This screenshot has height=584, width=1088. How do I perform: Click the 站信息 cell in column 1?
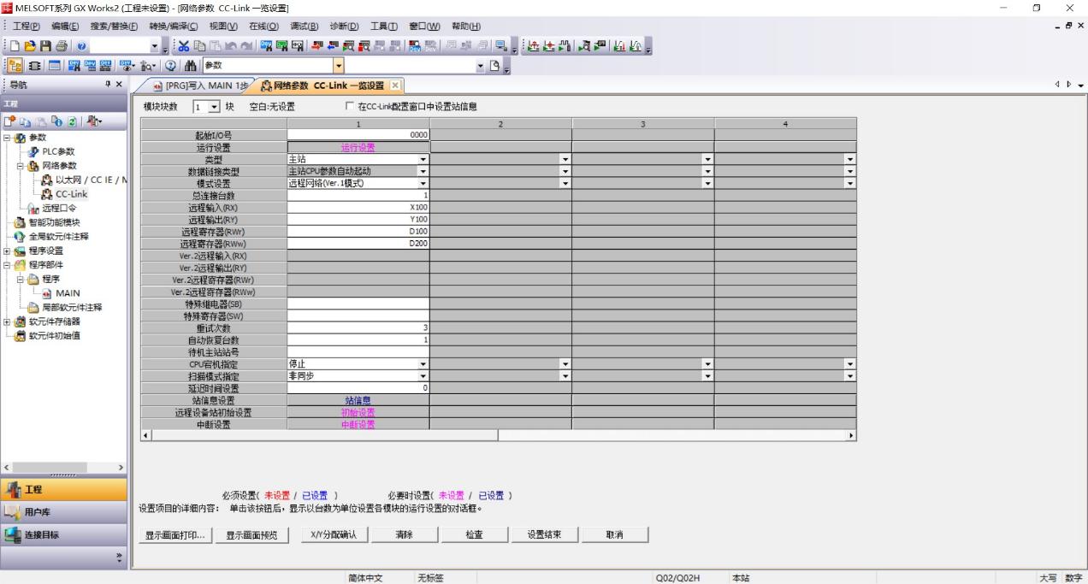(358, 400)
